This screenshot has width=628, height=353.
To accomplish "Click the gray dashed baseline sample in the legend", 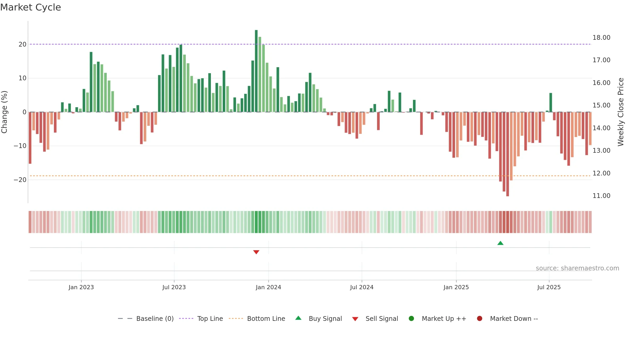I will pyautogui.click(x=125, y=318).
